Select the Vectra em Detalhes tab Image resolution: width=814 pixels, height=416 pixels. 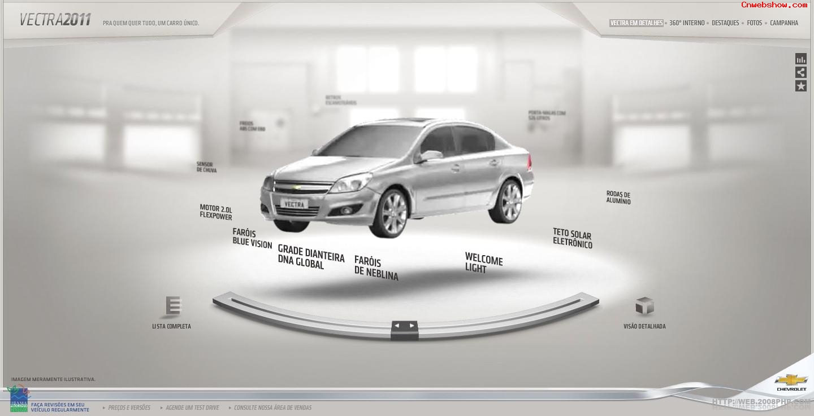[636, 23]
